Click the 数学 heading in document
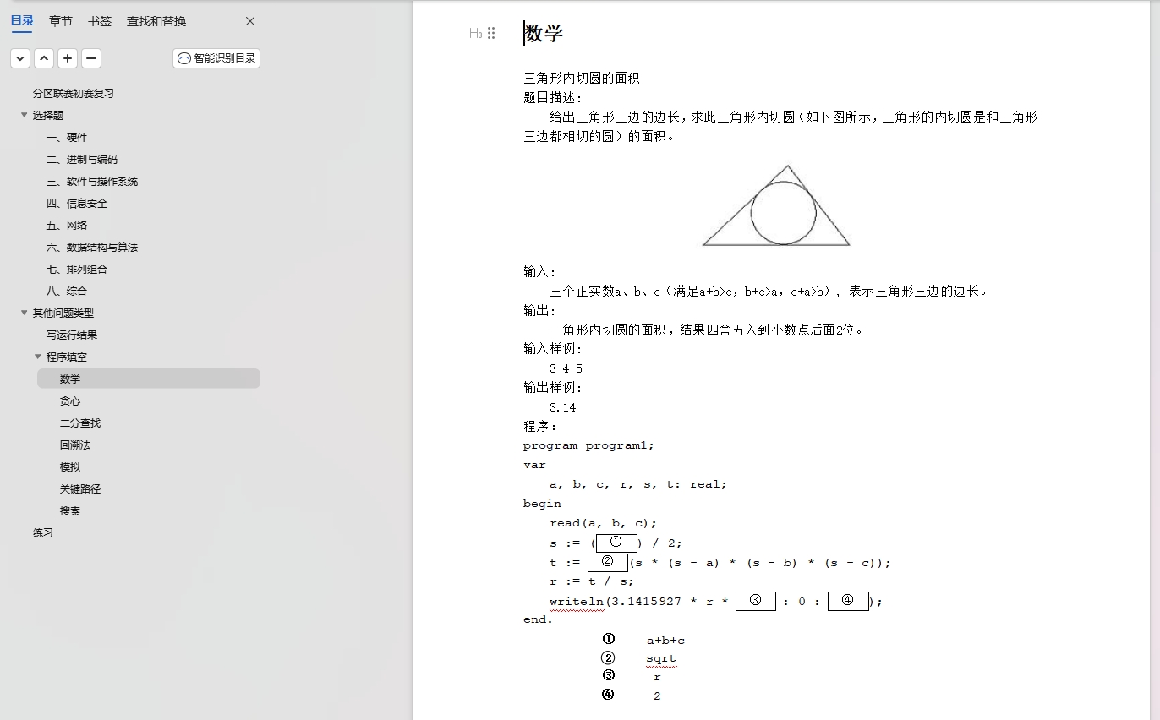This screenshot has height=720, width=1160. point(544,34)
